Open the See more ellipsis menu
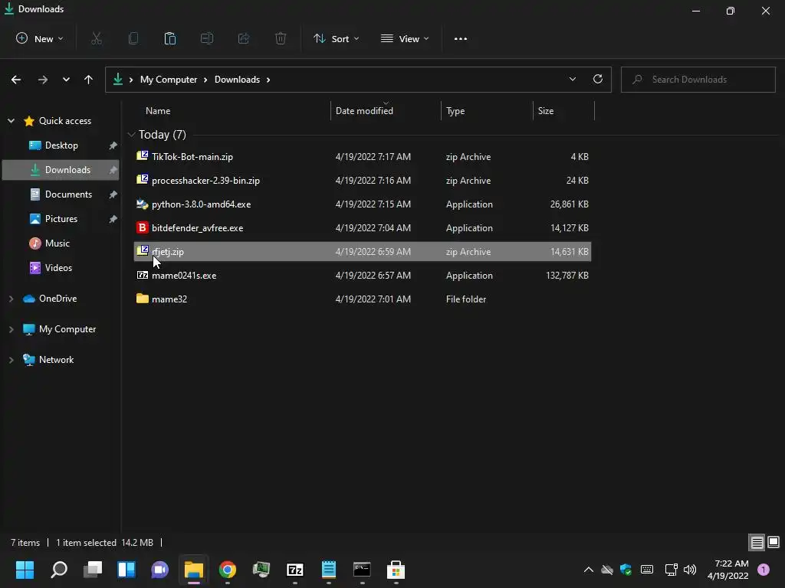Screen dimensions: 785x588 point(461,38)
